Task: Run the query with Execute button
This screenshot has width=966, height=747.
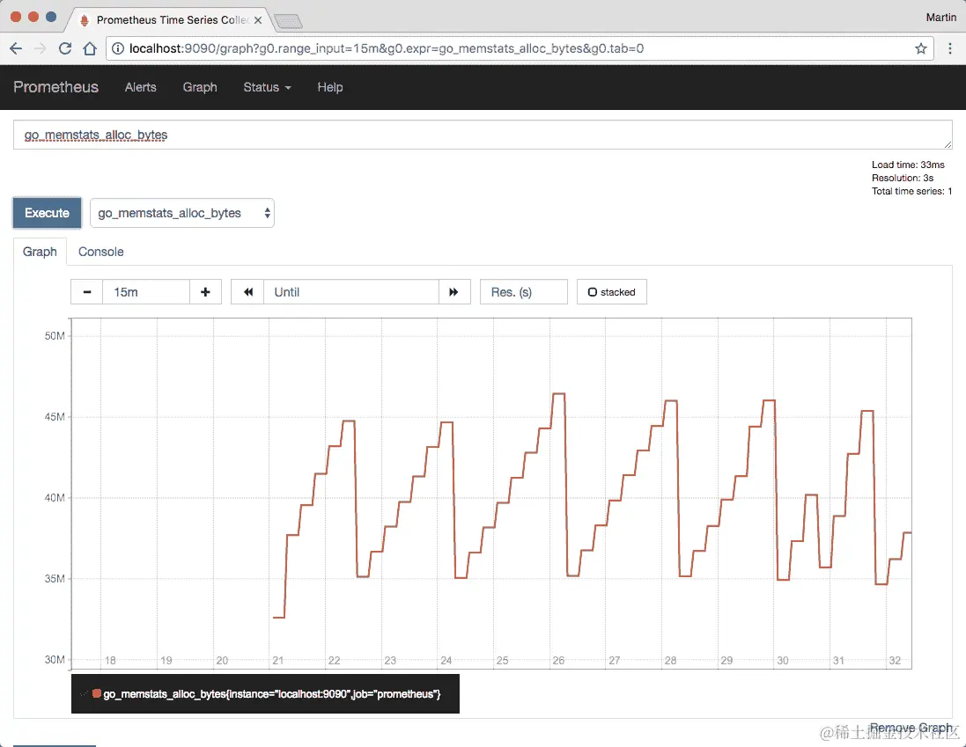Action: click(47, 213)
